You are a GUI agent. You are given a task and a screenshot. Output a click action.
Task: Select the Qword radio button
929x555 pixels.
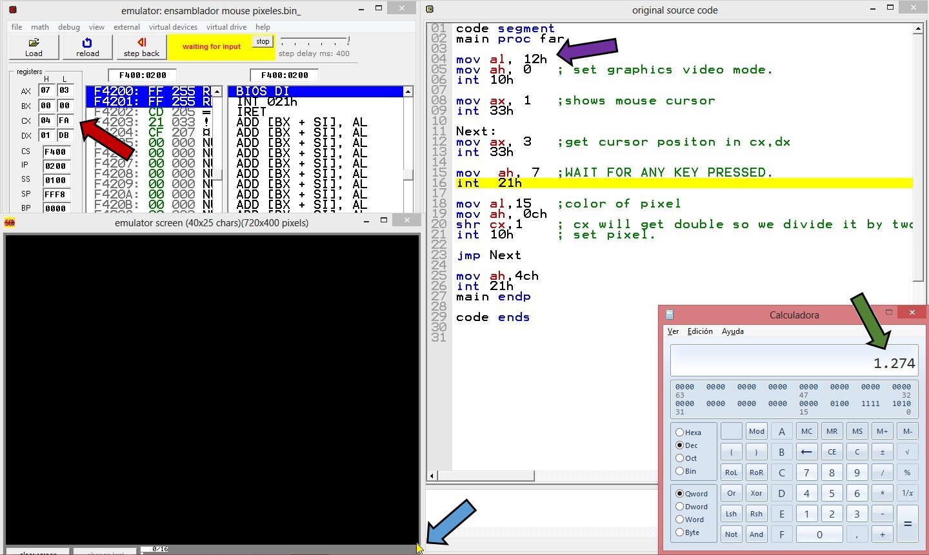pyautogui.click(x=692, y=494)
